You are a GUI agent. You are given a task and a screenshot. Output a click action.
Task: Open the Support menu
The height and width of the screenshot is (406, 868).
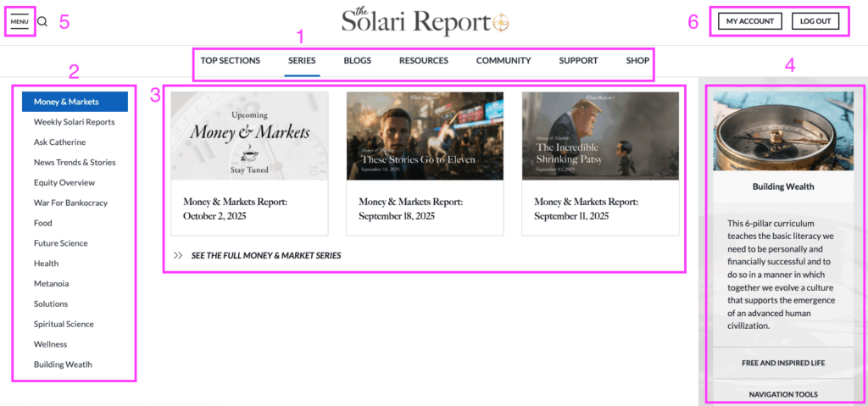click(578, 61)
